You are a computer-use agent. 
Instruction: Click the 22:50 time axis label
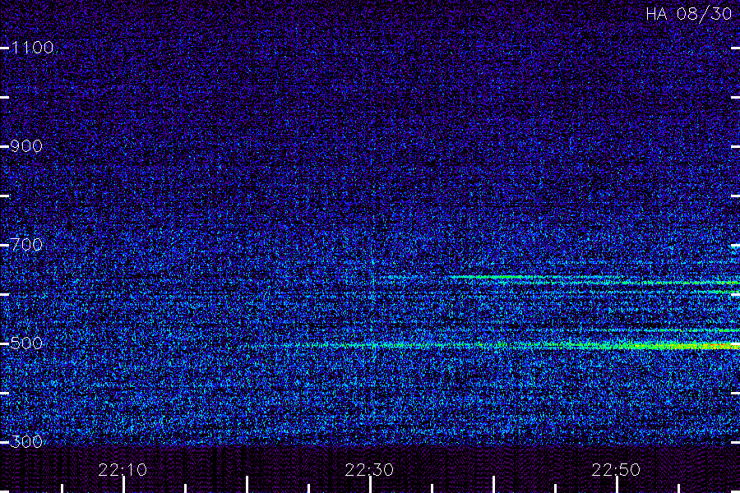pos(616,470)
